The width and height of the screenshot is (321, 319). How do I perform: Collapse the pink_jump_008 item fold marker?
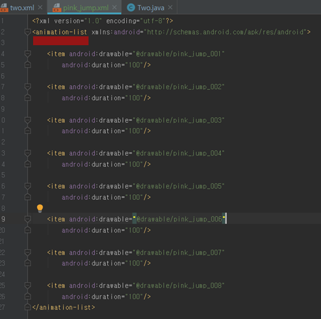point(27,286)
